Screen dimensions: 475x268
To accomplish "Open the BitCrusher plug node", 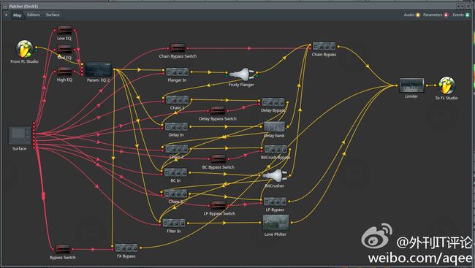I will tap(275, 176).
